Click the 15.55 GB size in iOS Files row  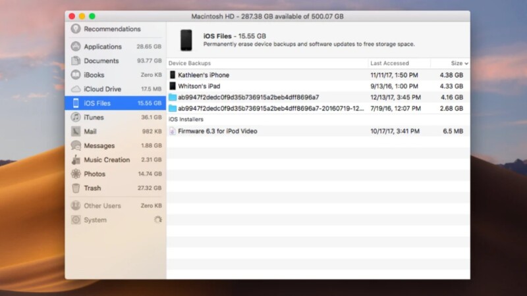click(x=150, y=103)
